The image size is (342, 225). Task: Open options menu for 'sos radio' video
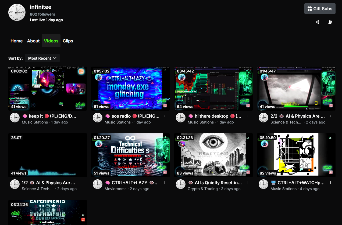[x=165, y=116]
